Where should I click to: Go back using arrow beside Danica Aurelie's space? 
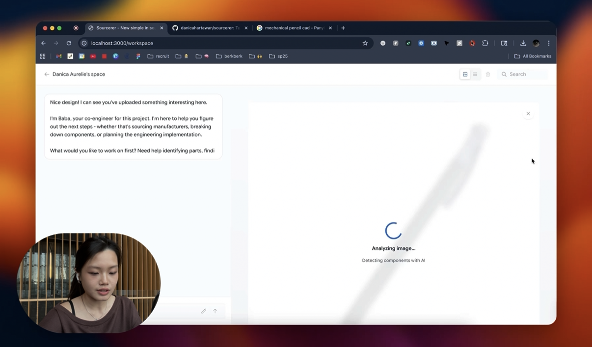[x=47, y=74]
